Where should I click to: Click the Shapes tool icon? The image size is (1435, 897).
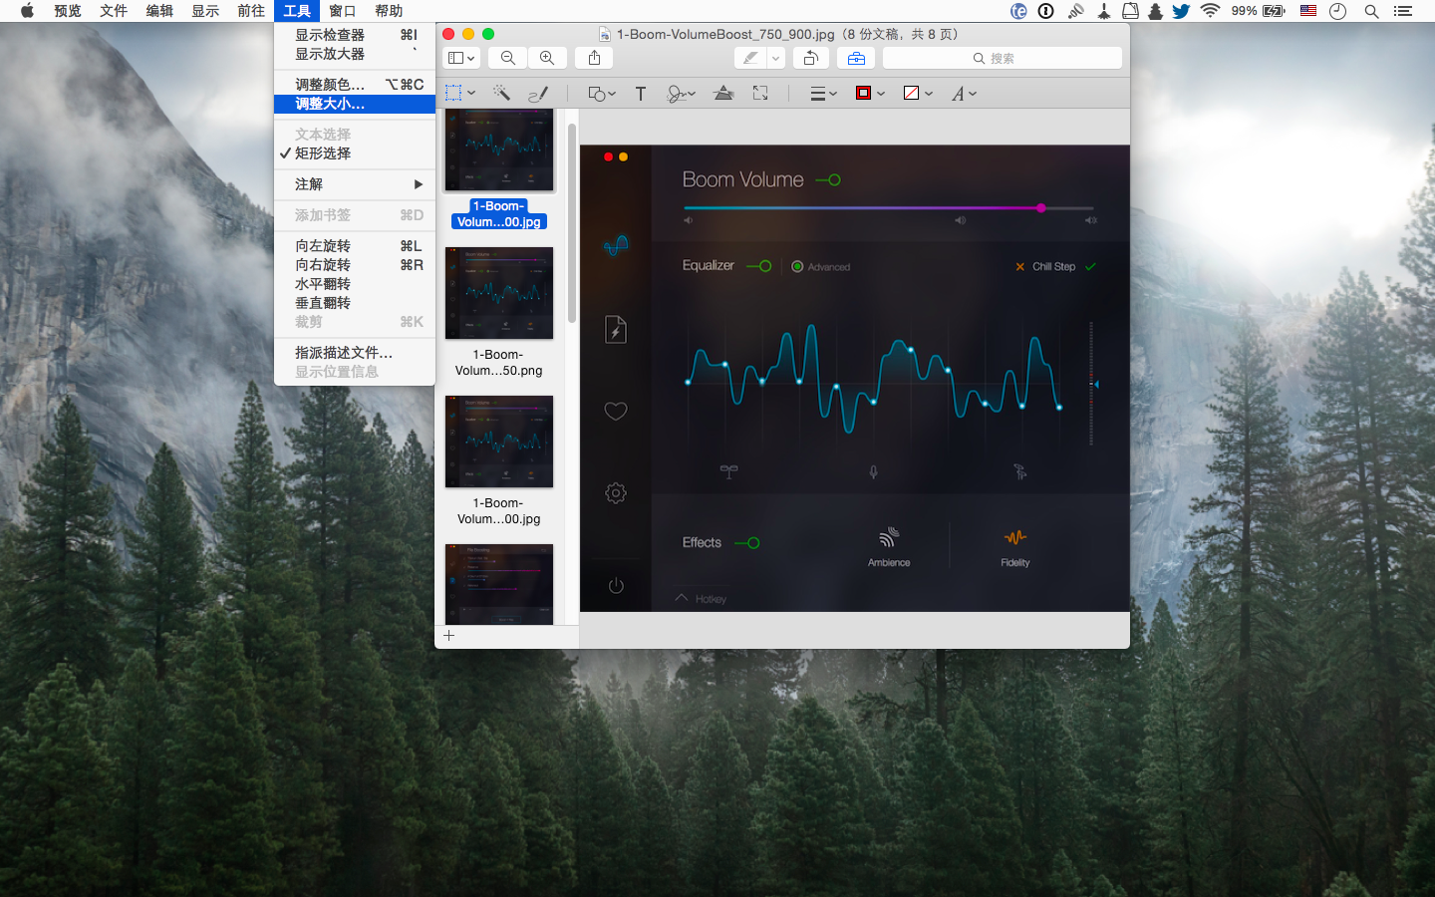pos(596,93)
